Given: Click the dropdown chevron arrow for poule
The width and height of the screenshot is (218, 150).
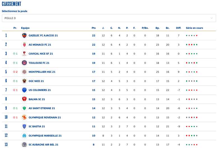Looking at the screenshot, I should click(212, 18).
